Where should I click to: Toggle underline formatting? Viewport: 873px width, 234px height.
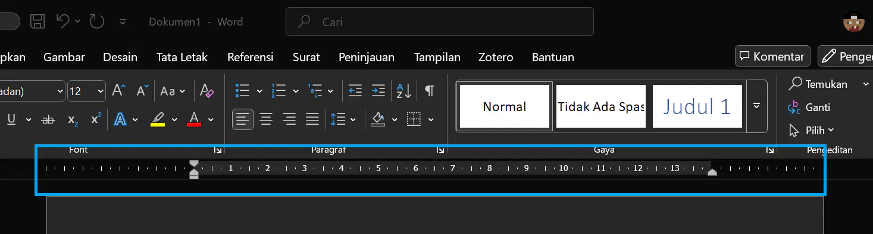(11, 119)
